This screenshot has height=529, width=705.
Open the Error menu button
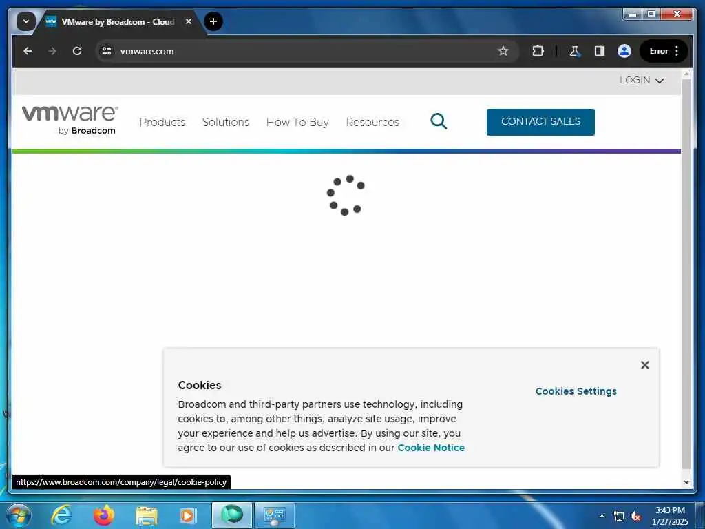(x=664, y=51)
